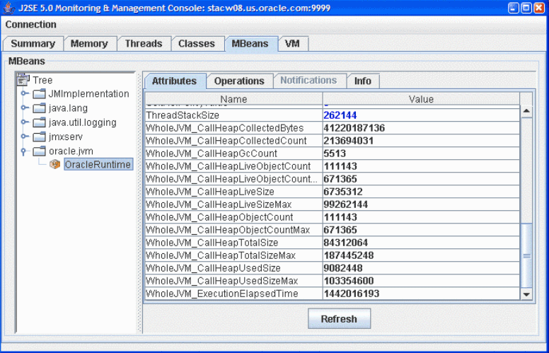Image resolution: width=549 pixels, height=353 pixels.
Task: Click the java.lang folder icon
Action: click(39, 108)
